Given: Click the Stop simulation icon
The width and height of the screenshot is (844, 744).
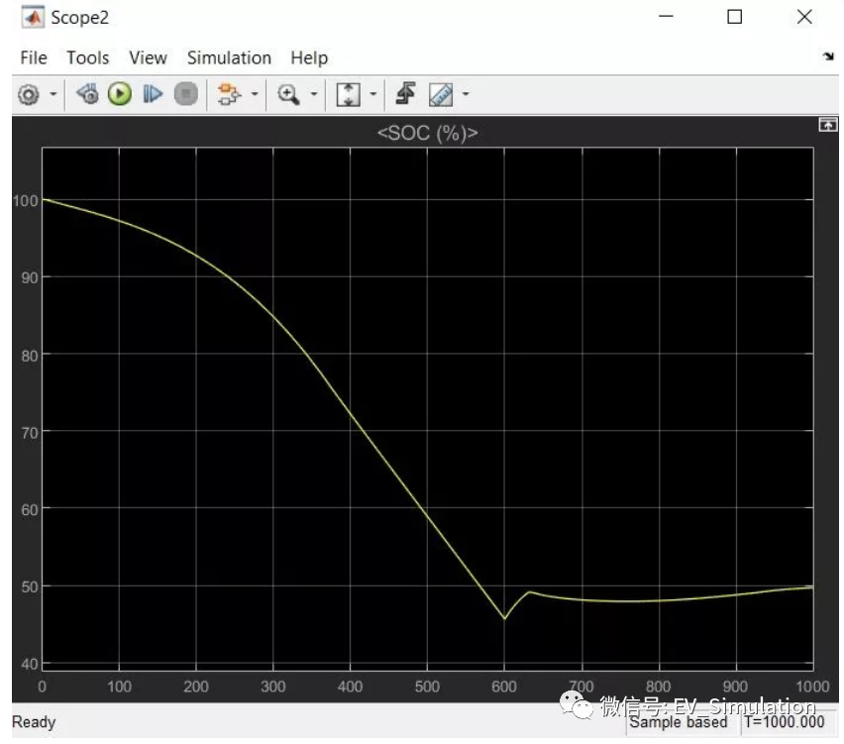Looking at the screenshot, I should [186, 94].
